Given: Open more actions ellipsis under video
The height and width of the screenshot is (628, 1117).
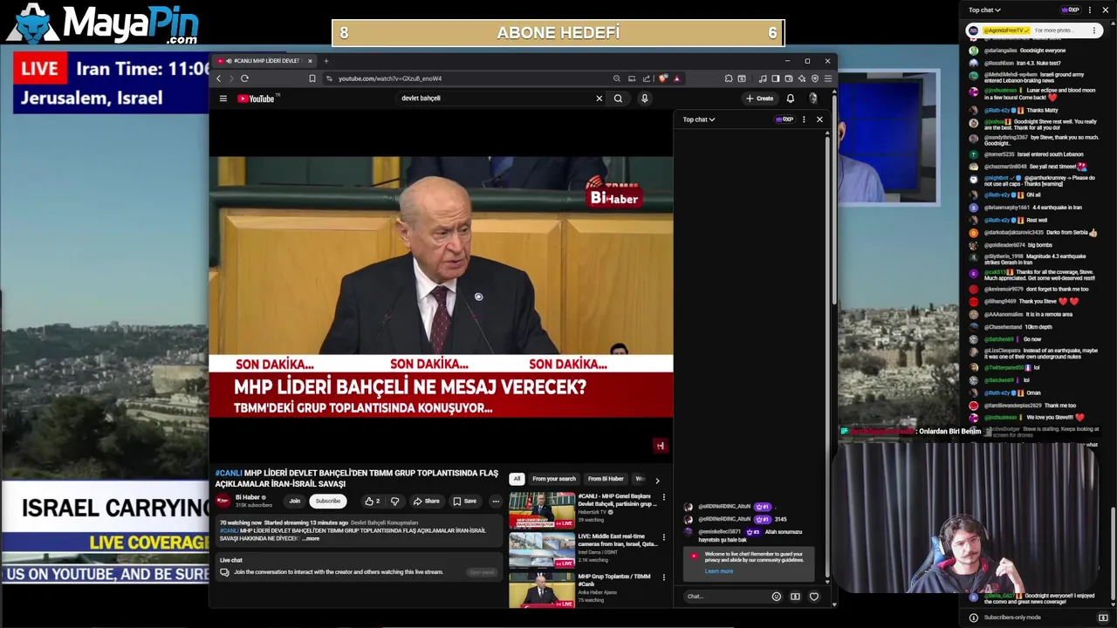Looking at the screenshot, I should pyautogui.click(x=496, y=502).
